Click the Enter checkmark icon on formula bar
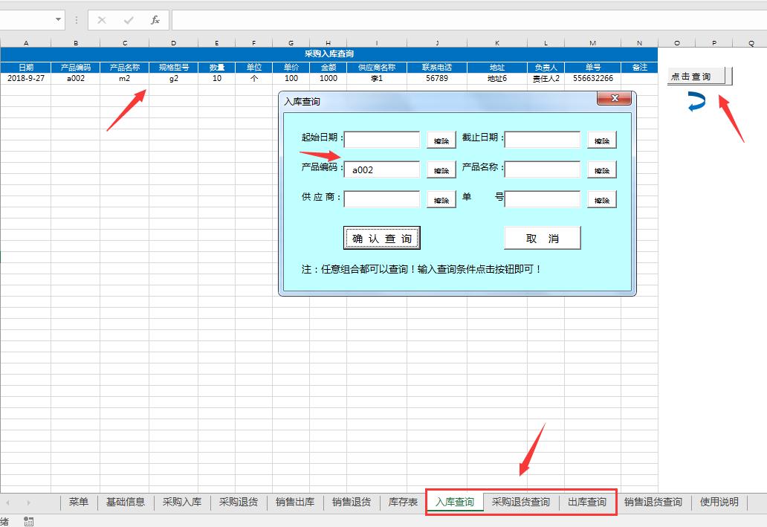The width and height of the screenshot is (767, 527). tap(128, 20)
